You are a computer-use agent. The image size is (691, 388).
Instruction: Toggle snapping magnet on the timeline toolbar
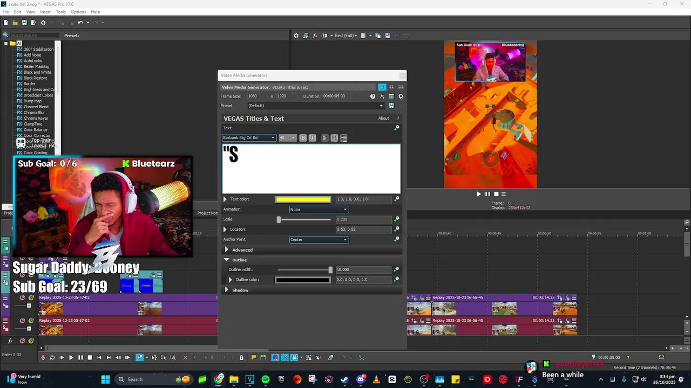[x=275, y=357]
